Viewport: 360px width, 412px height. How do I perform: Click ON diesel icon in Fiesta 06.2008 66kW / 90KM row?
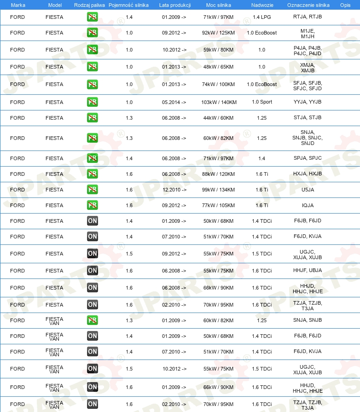(x=92, y=288)
